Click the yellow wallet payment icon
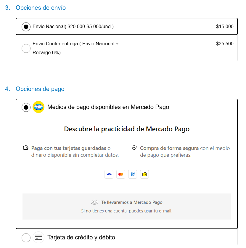The height and width of the screenshot is (248, 246). (x=144, y=174)
